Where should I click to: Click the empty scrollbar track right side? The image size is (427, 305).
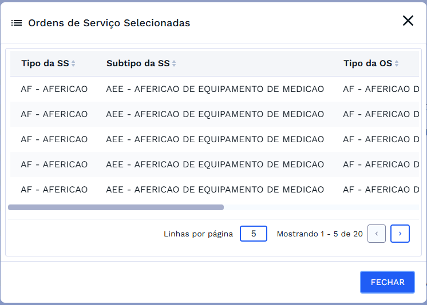point(321,207)
